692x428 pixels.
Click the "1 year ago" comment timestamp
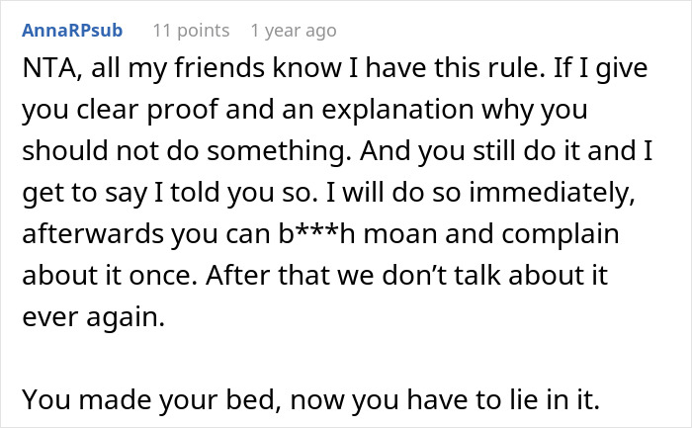click(294, 31)
